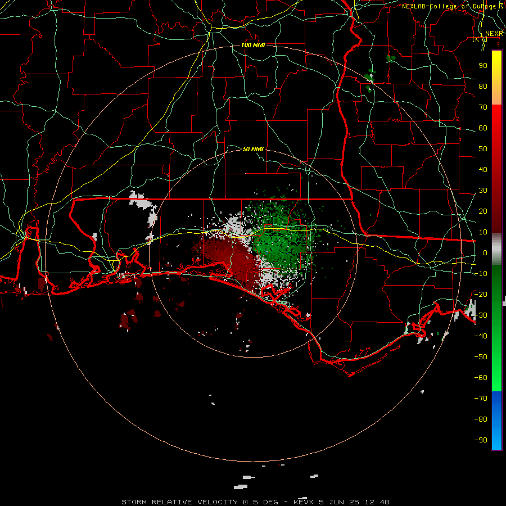Click the 0 value on velocity scale
The width and height of the screenshot is (506, 506).
coord(485,252)
